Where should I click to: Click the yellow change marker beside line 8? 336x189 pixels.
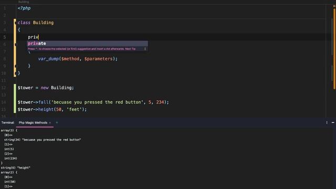click(15, 59)
